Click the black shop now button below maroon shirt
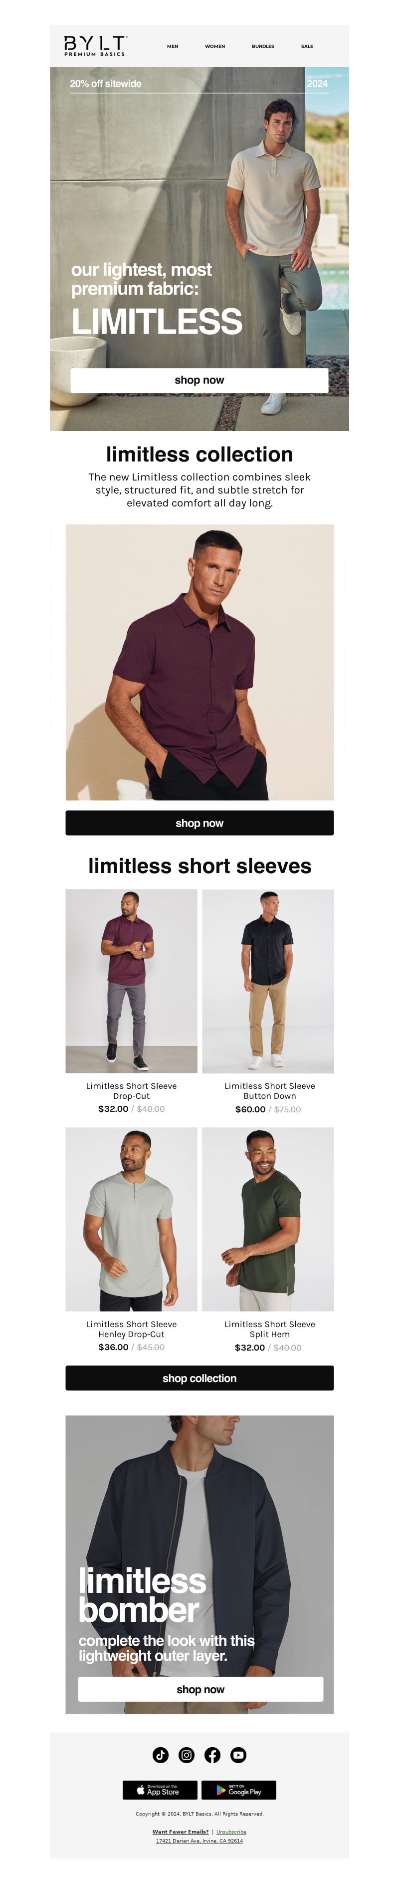The height and width of the screenshot is (1878, 399). pyautogui.click(x=199, y=823)
